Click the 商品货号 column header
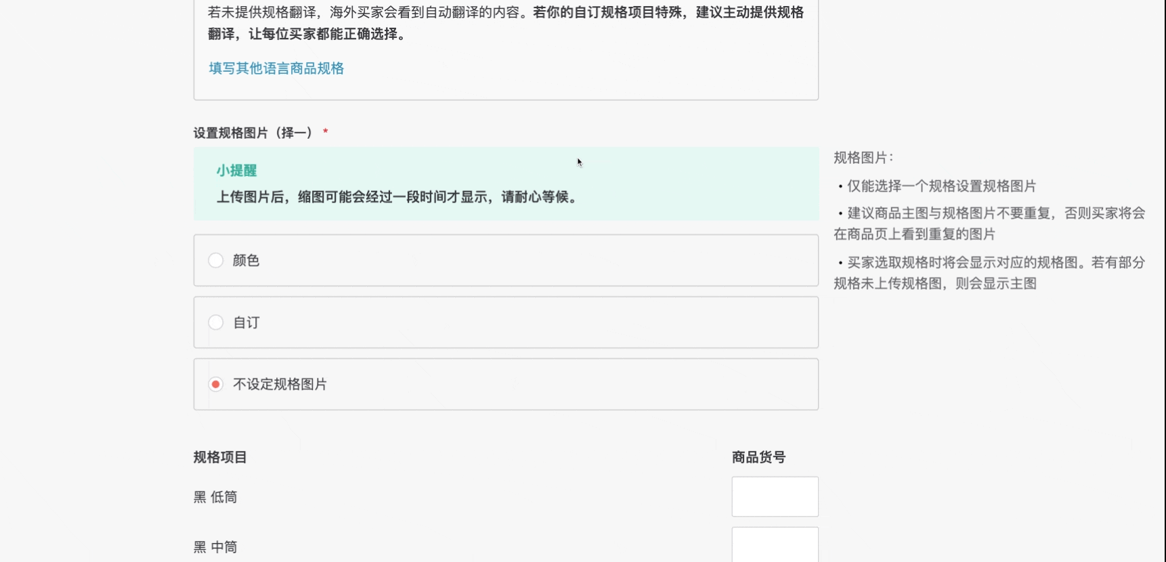Screen dimensions: 1166x562 [758, 457]
